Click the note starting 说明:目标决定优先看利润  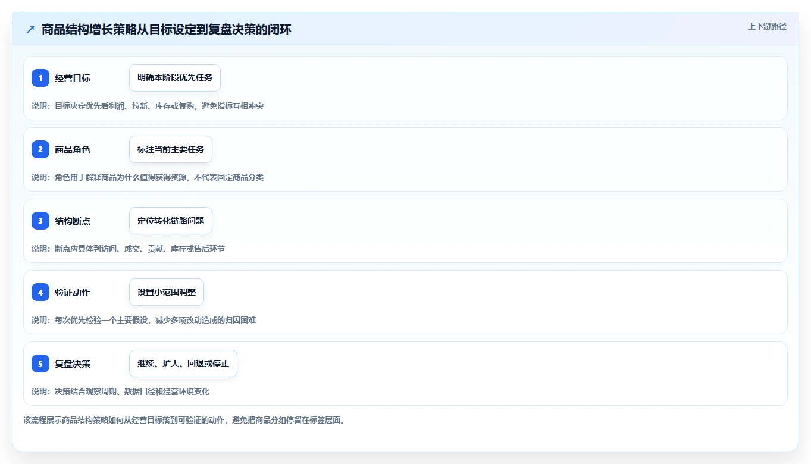[x=148, y=106]
